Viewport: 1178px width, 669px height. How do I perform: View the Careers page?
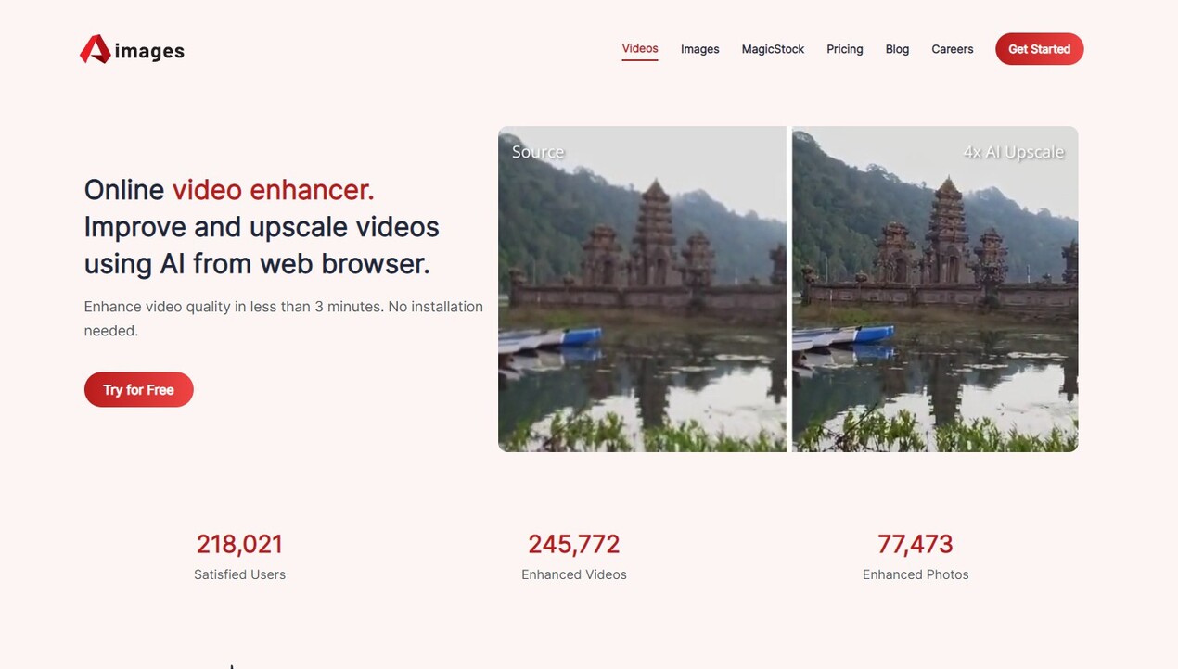pos(952,48)
